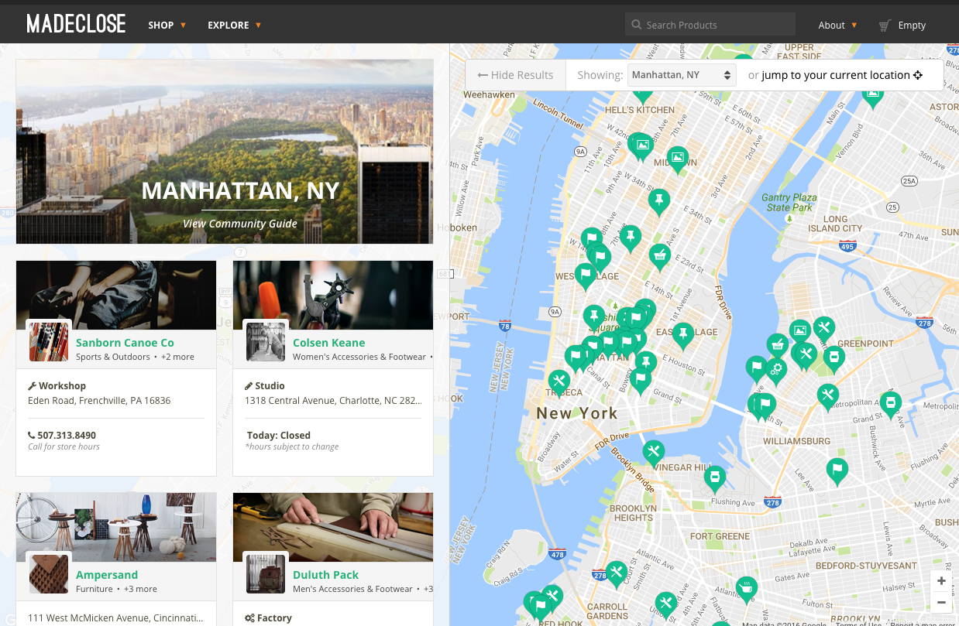
Task: Click the flag marker in West Village
Action: pos(586,274)
